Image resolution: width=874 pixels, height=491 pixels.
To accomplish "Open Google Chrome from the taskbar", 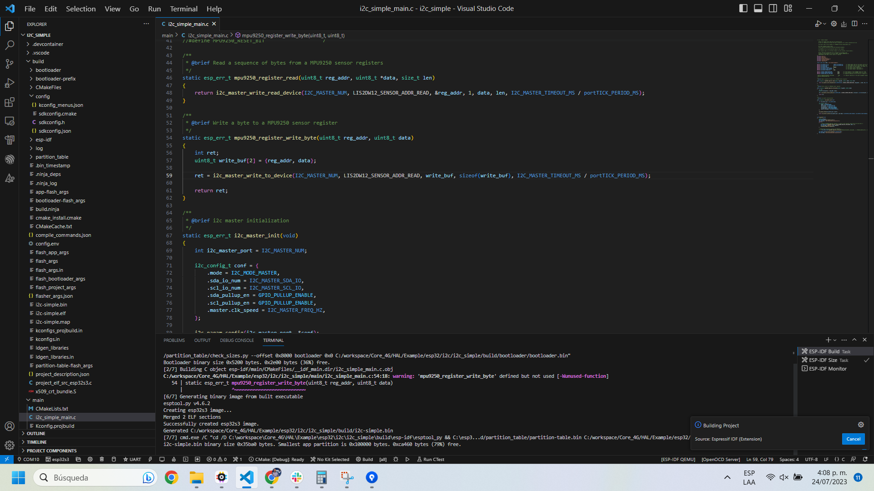I will coord(171,477).
